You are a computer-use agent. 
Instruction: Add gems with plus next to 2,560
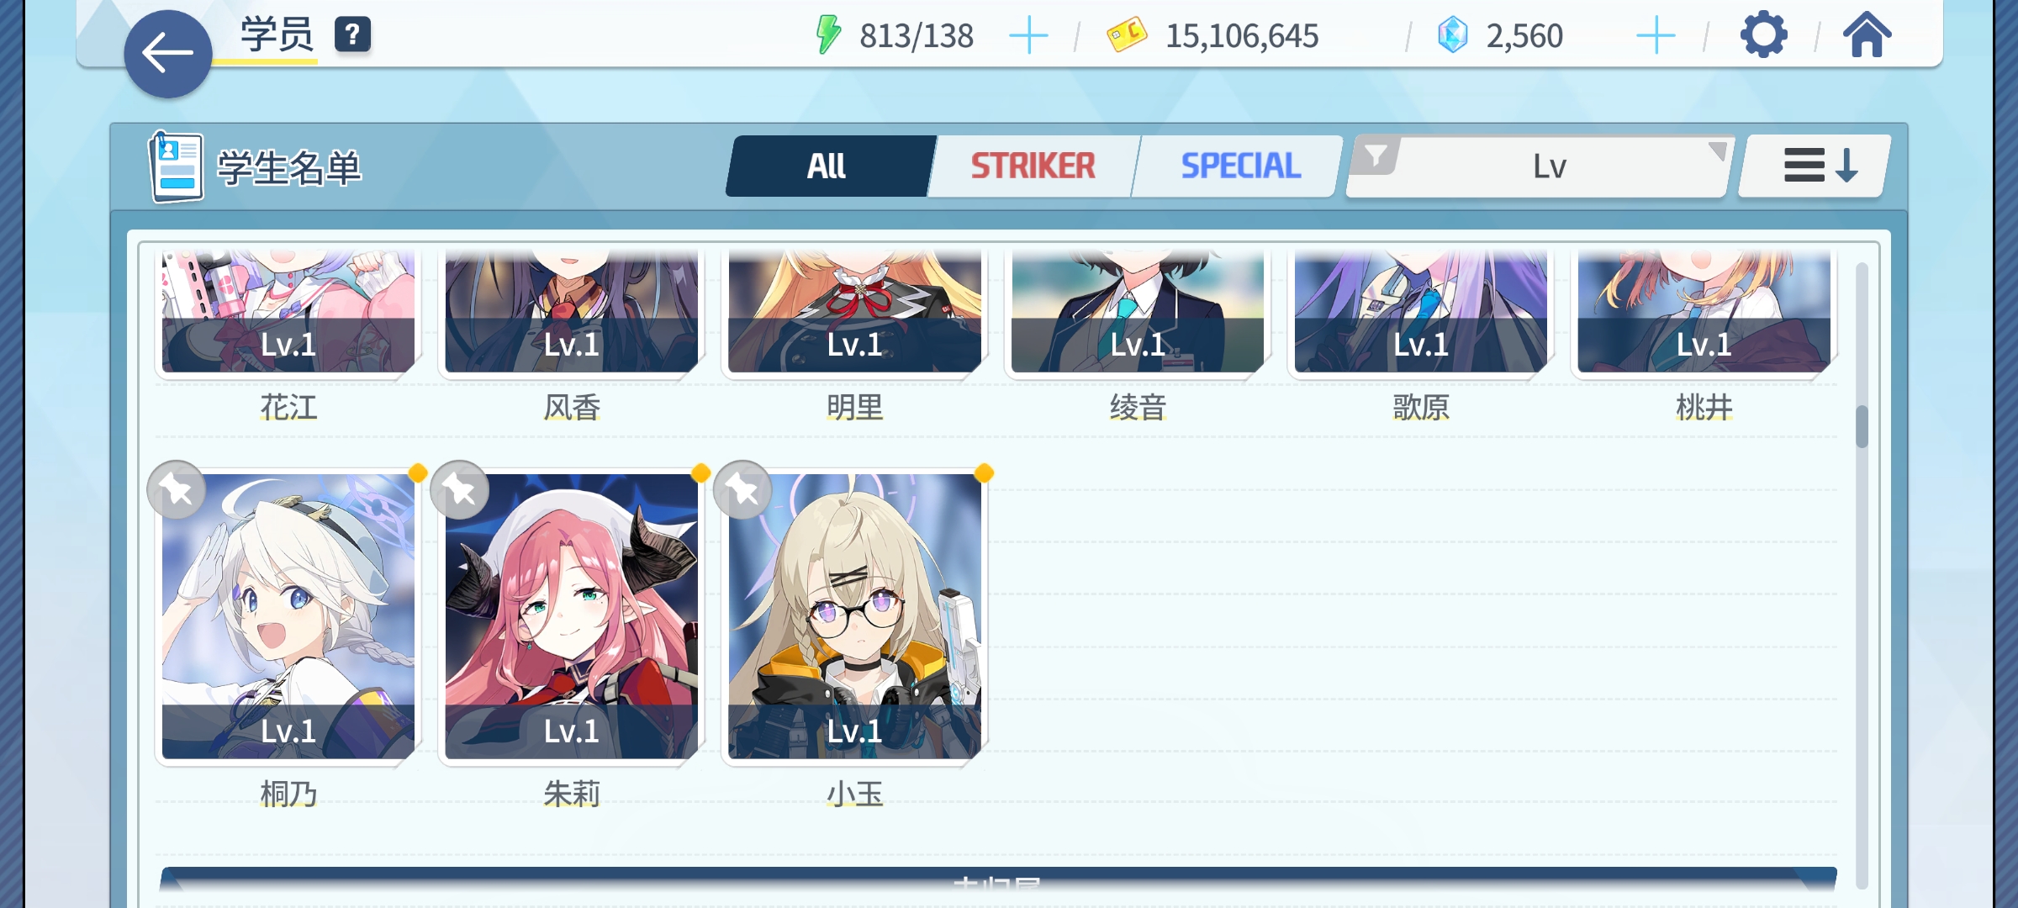click(x=1656, y=36)
